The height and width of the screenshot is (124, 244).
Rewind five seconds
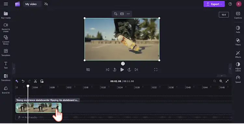click(x=115, y=70)
